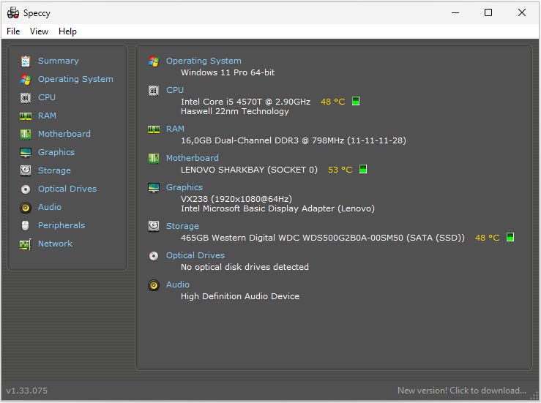Image resolution: width=541 pixels, height=403 pixels.
Task: Click 'No optical disk drives detected' text
Action: (x=245, y=267)
